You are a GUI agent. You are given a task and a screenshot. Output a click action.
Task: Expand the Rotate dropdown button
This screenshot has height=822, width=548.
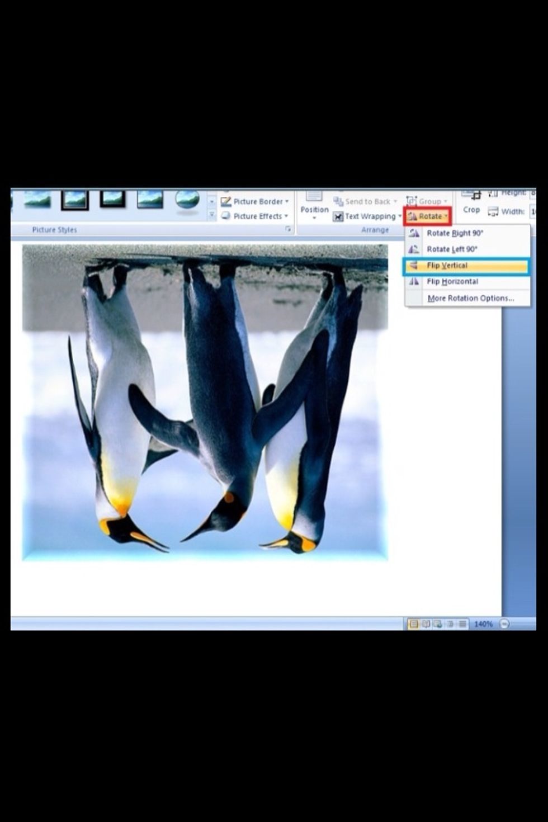[x=428, y=216]
